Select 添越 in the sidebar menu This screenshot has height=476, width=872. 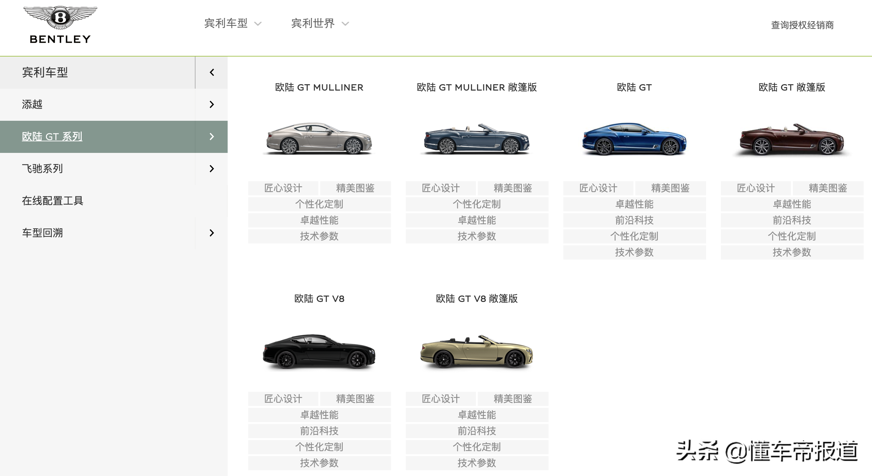tap(32, 104)
